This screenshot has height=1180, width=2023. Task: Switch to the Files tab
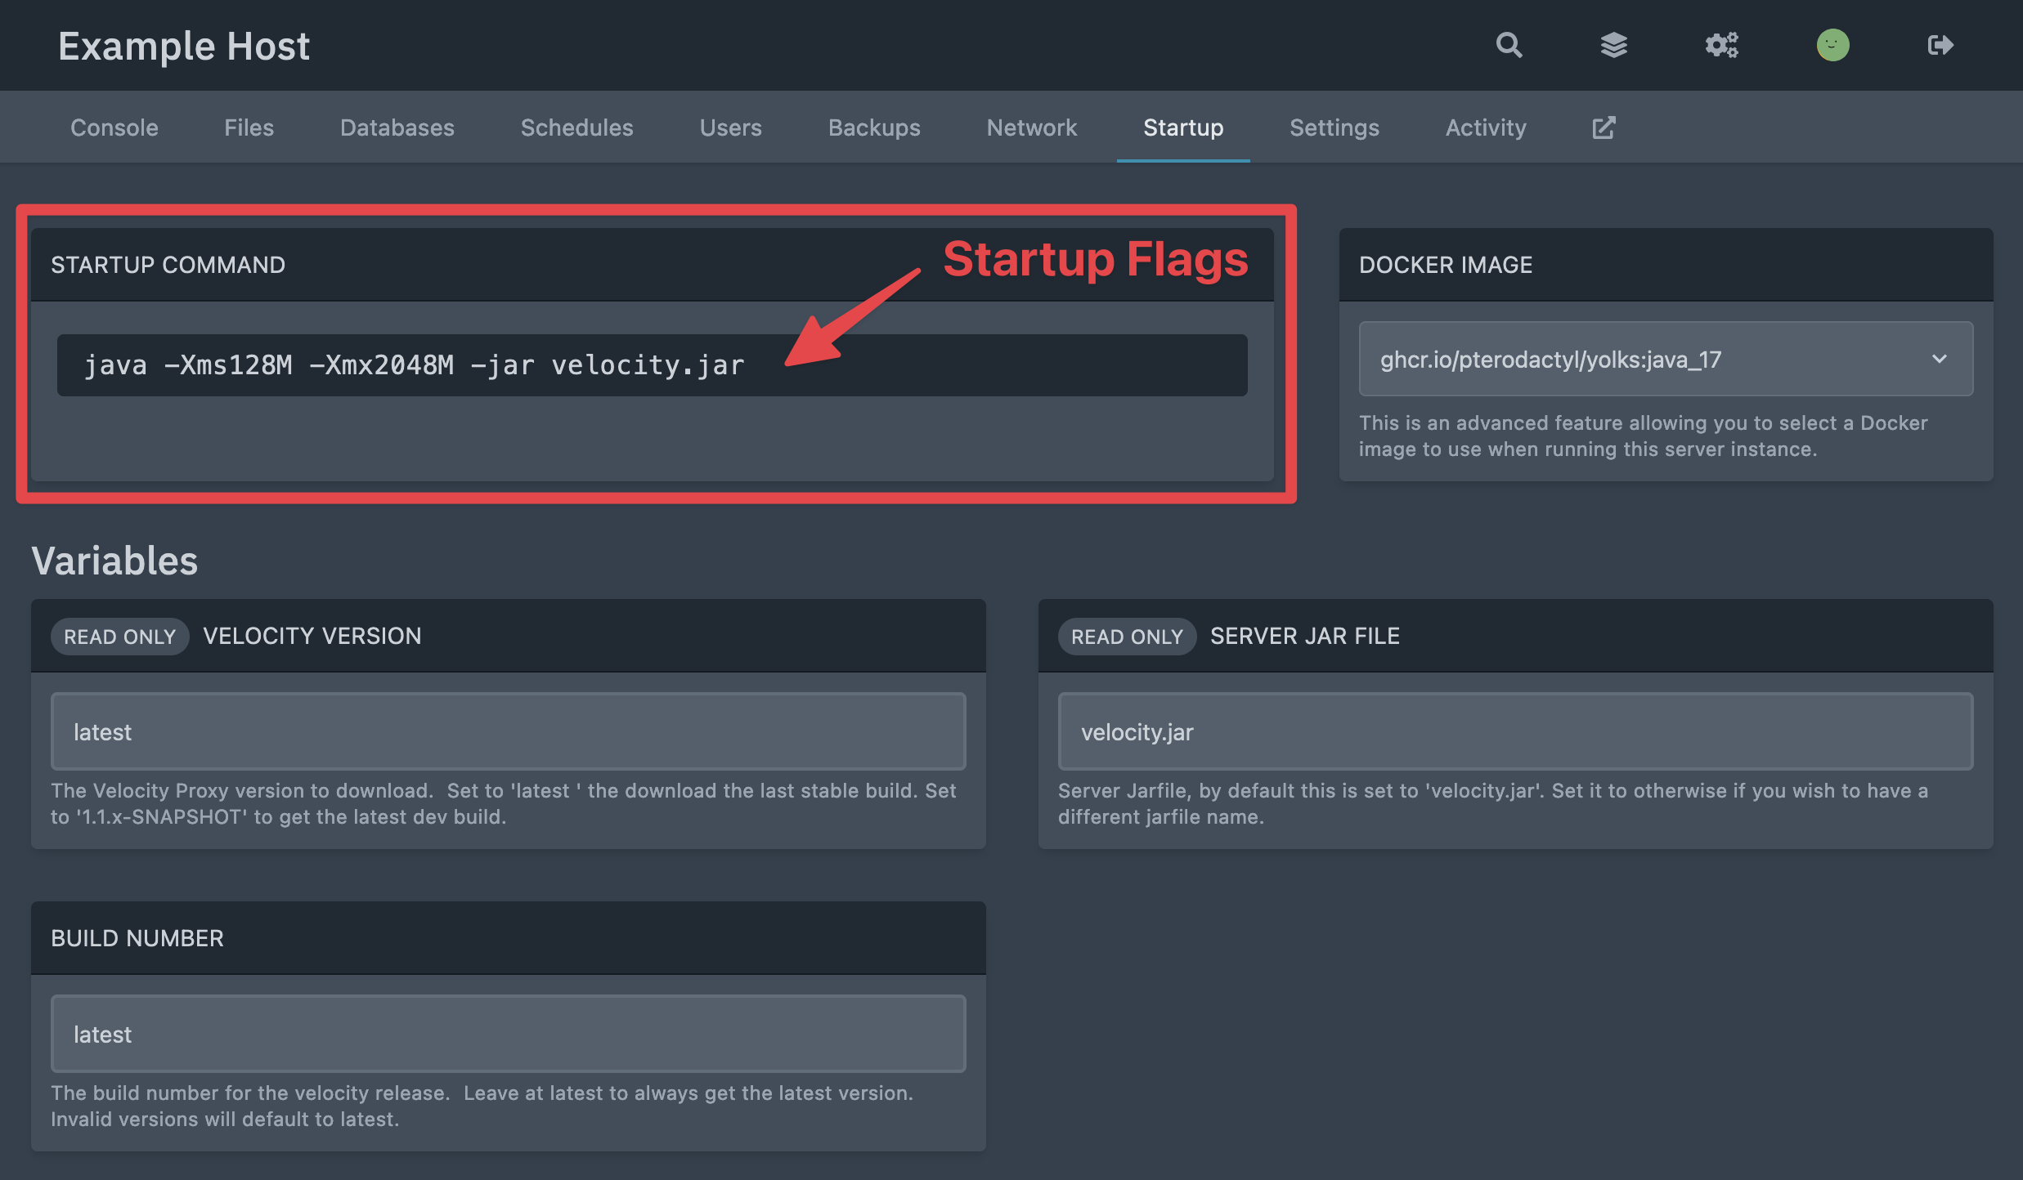click(249, 127)
